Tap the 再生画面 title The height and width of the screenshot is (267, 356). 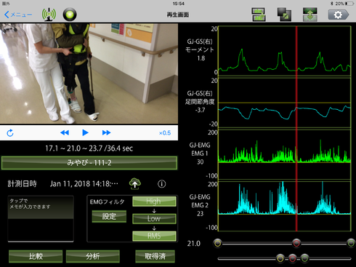pos(178,15)
